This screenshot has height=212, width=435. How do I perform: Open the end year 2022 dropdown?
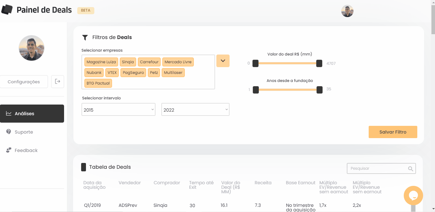[x=195, y=109]
